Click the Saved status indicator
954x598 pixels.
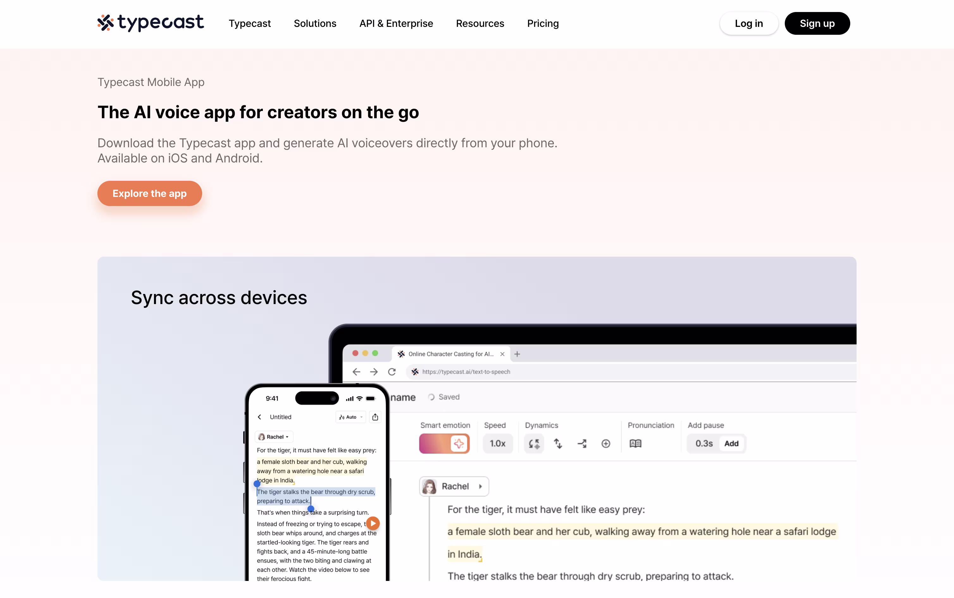[444, 397]
